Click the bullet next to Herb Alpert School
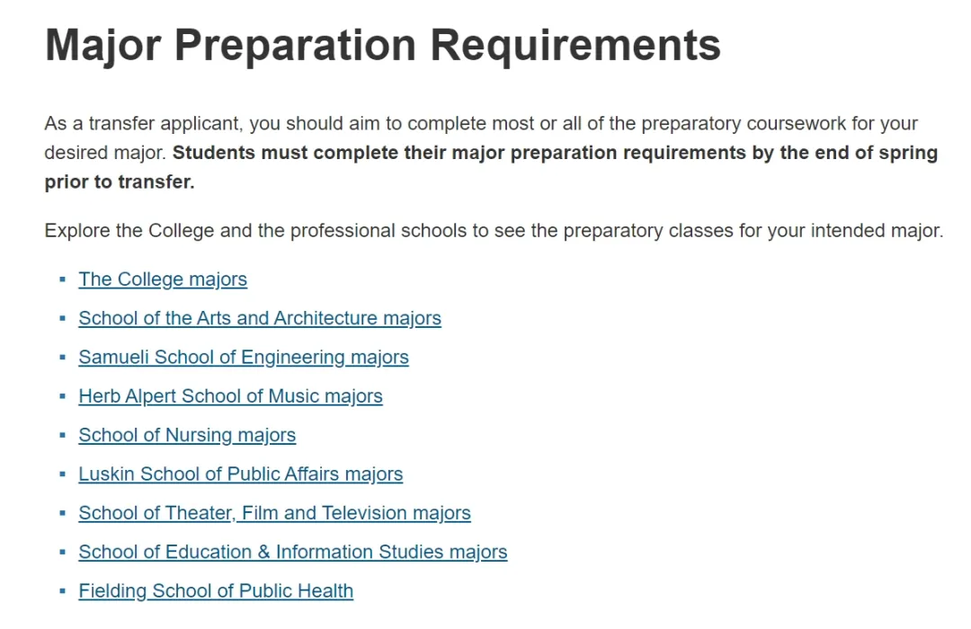 [63, 396]
